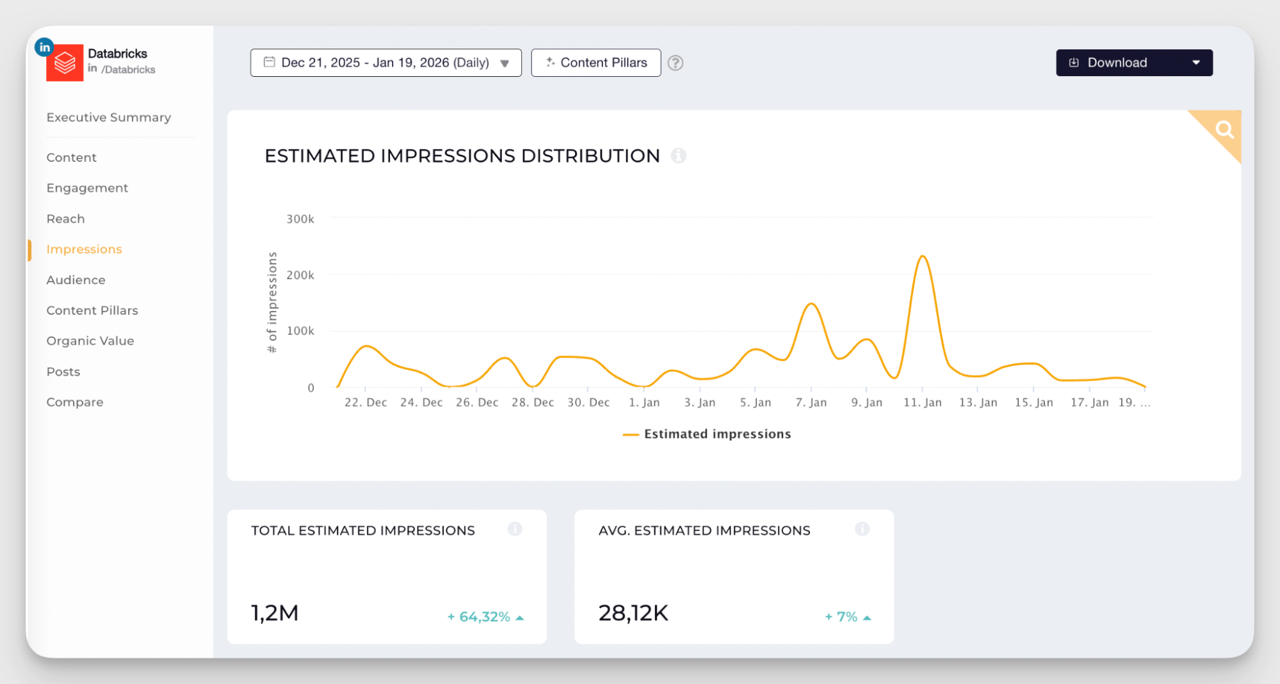The height and width of the screenshot is (684, 1280).
Task: Switch to the Compare section
Action: tap(74, 402)
